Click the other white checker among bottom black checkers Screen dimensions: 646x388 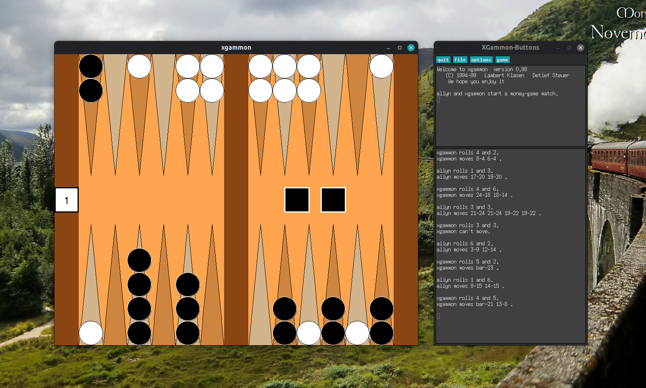(x=357, y=332)
